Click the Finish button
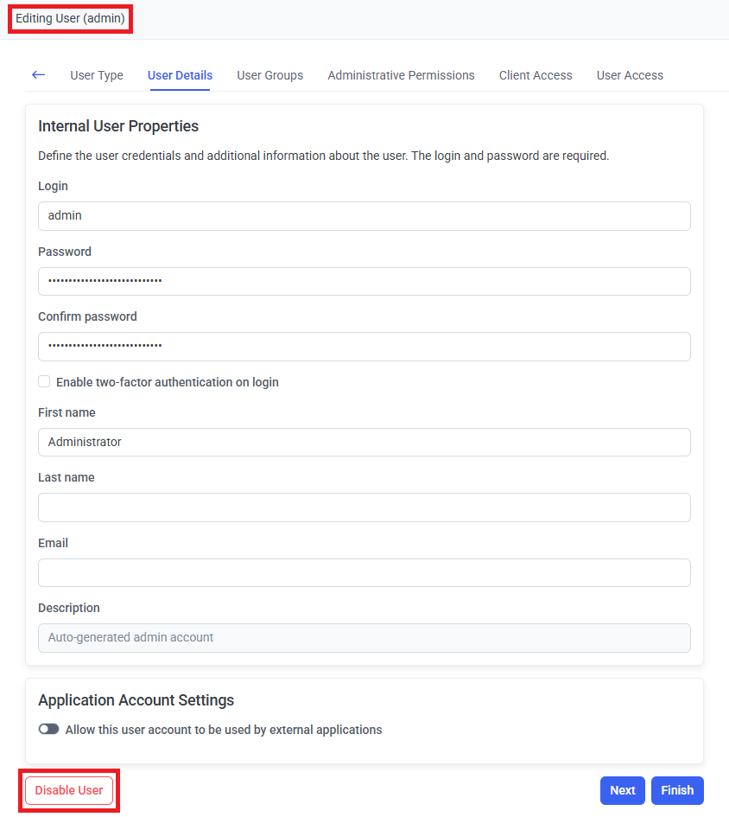 (x=677, y=790)
